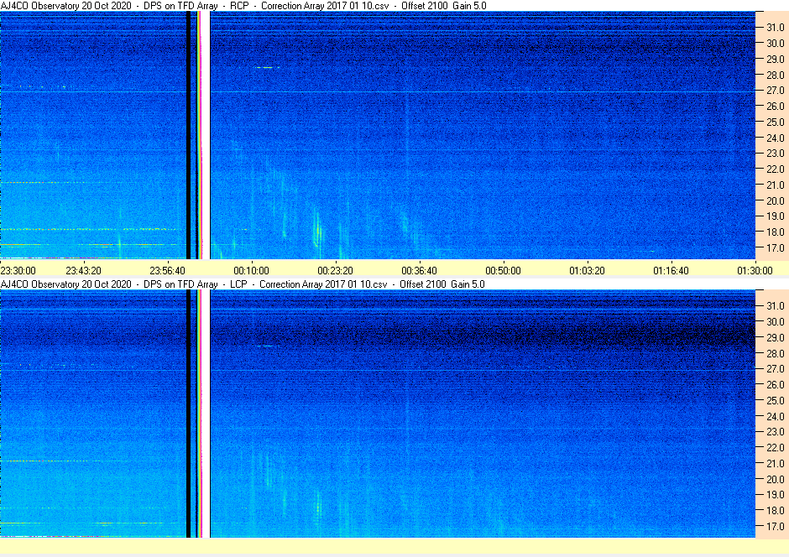Click the black vertical data gap in RCP plot

click(x=189, y=135)
